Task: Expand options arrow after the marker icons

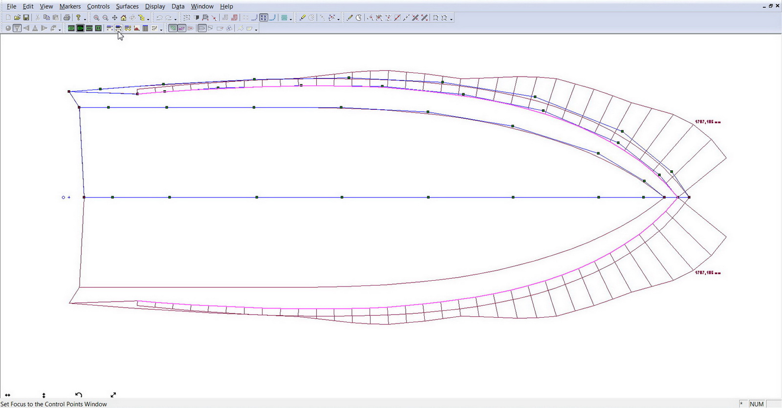Action: point(339,20)
